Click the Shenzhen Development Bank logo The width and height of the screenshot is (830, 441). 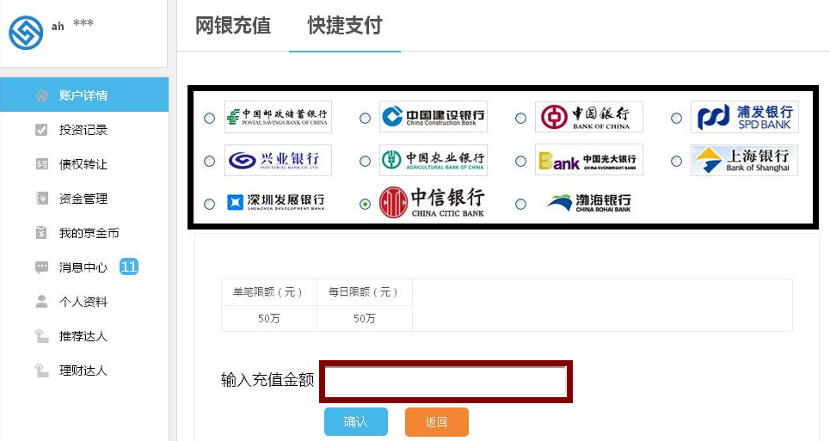[x=276, y=202]
